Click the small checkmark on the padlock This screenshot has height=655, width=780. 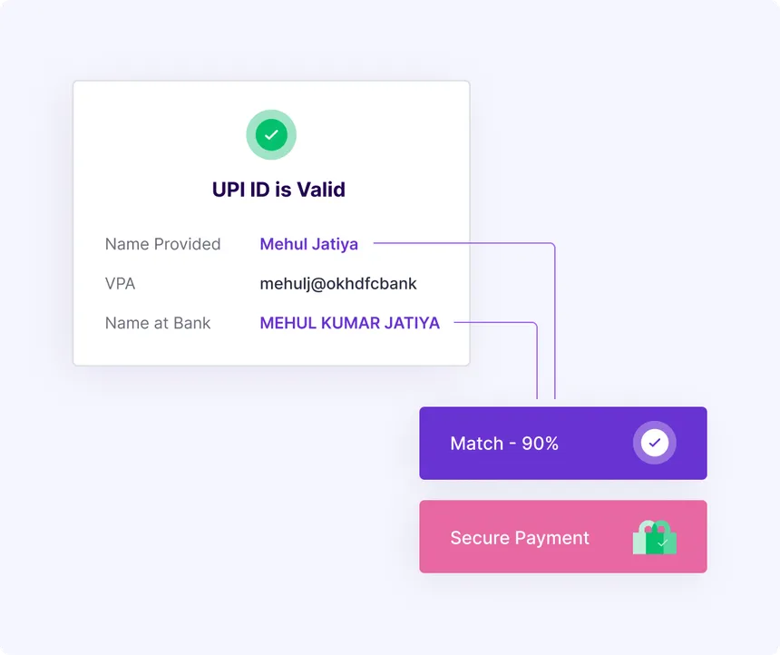[662, 543]
